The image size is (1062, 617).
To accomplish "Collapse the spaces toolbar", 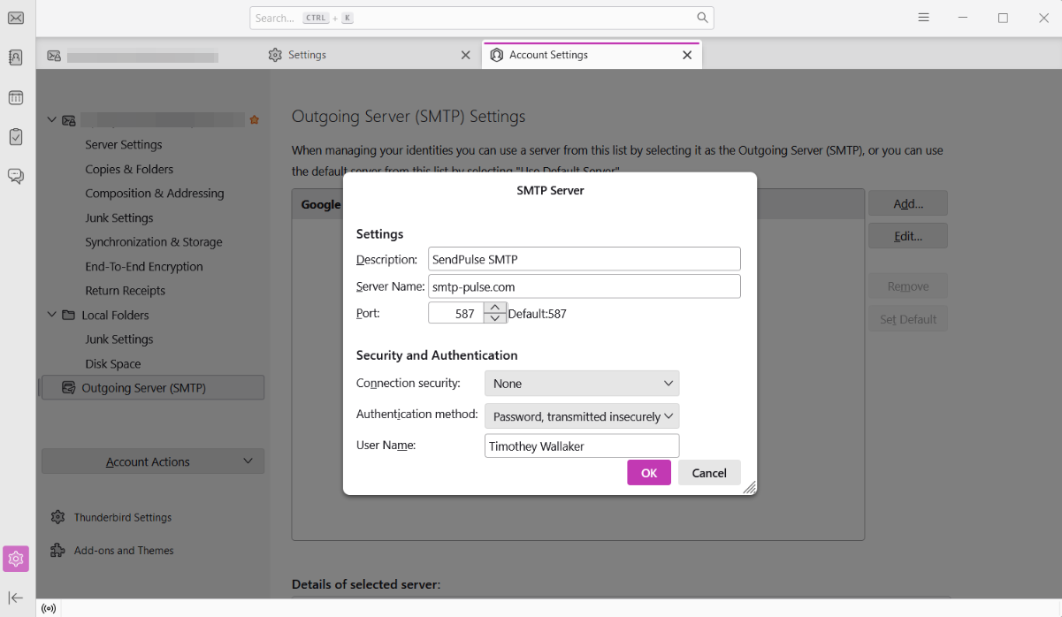I will 16,598.
